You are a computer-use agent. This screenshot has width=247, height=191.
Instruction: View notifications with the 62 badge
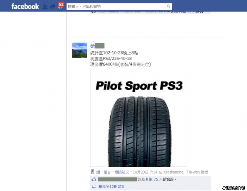pos(61,5)
